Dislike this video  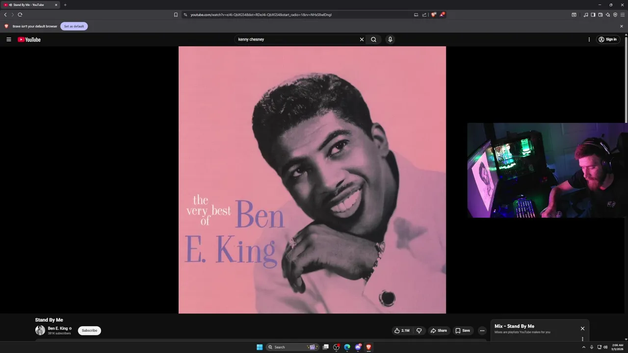pos(419,330)
